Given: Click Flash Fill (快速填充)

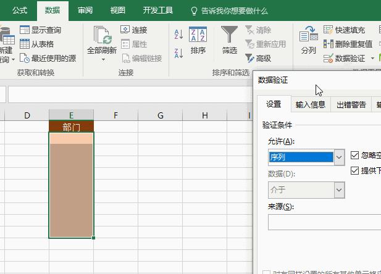Looking at the screenshot, I should tap(344, 30).
